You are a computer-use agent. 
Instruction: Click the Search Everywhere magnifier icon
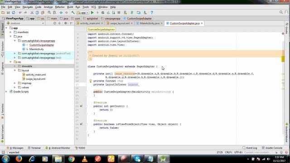click(281, 12)
